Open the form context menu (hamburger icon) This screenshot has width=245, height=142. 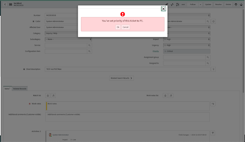click(10, 4)
